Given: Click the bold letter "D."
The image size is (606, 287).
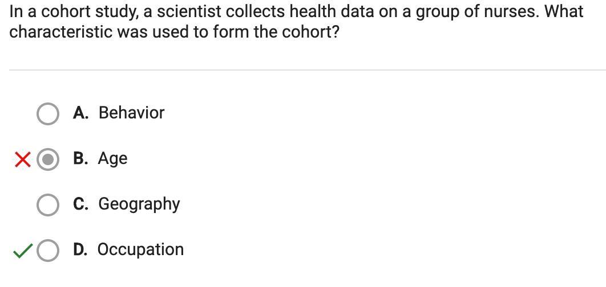Looking at the screenshot, I should click(x=80, y=249).
